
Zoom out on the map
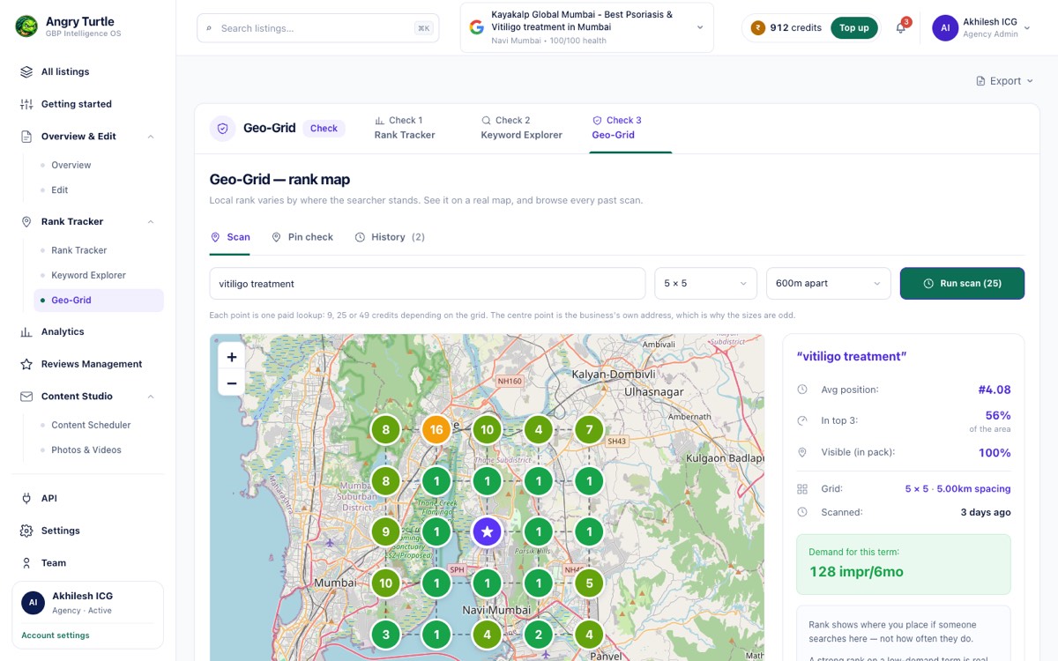click(232, 383)
